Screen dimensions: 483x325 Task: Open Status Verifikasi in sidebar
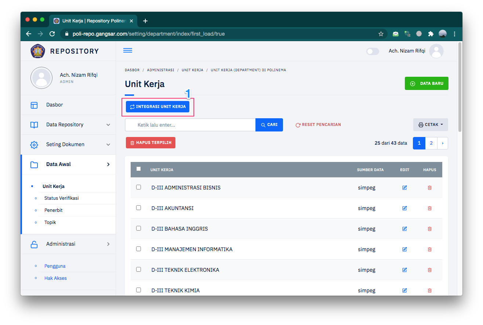pos(61,198)
